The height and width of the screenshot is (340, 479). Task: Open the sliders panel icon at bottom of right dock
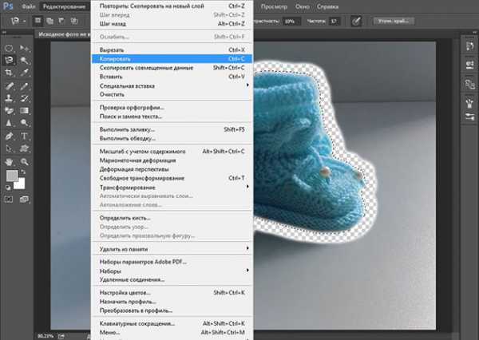(x=470, y=117)
